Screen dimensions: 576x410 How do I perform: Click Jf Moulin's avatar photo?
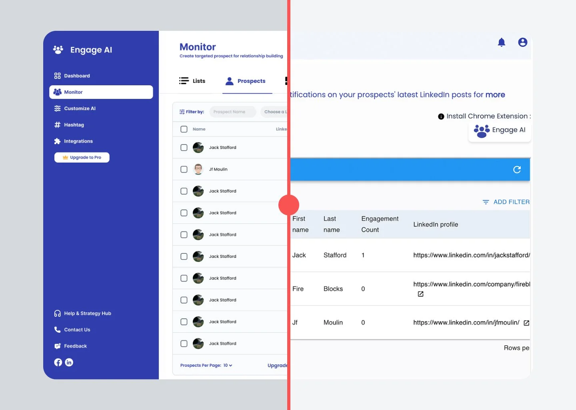click(x=198, y=169)
